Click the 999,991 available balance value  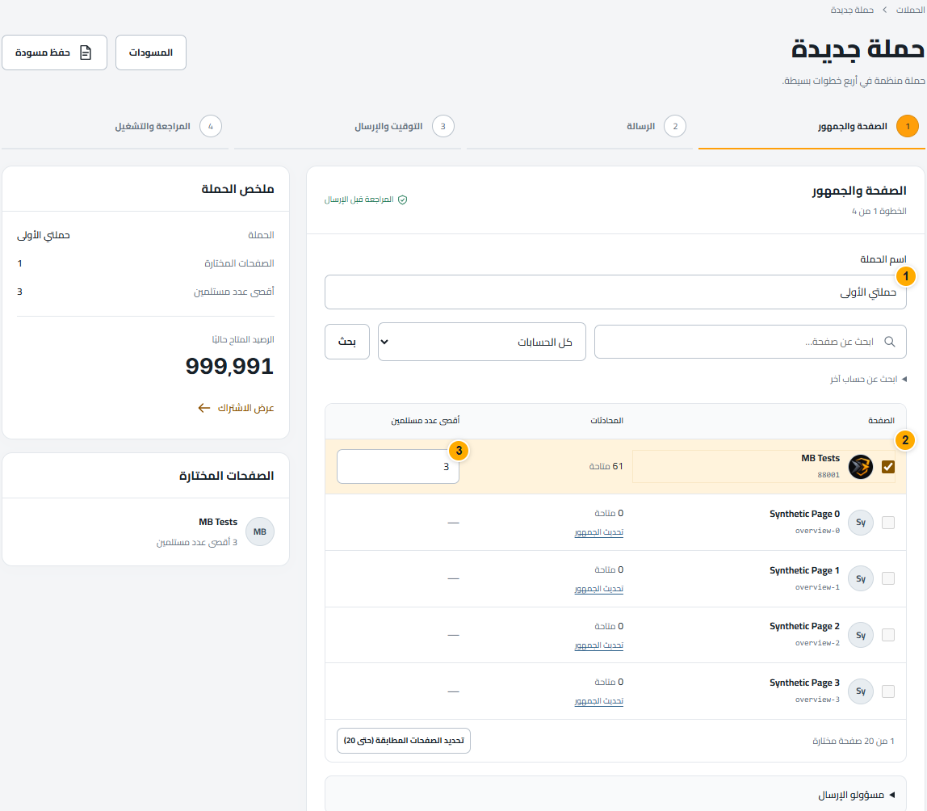(x=229, y=366)
